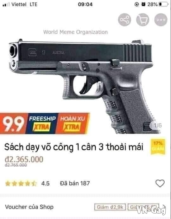Tap the 4.5 rating score

(45, 184)
